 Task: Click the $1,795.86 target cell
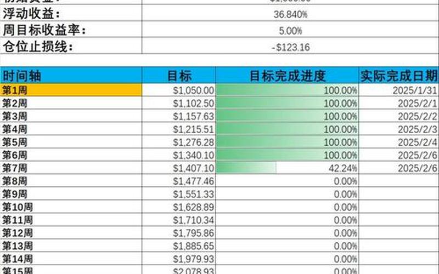point(179,232)
